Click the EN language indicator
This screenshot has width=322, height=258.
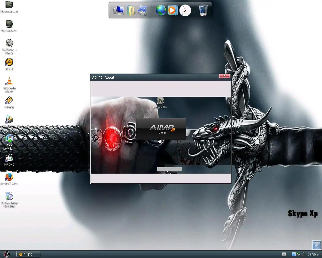284,254
